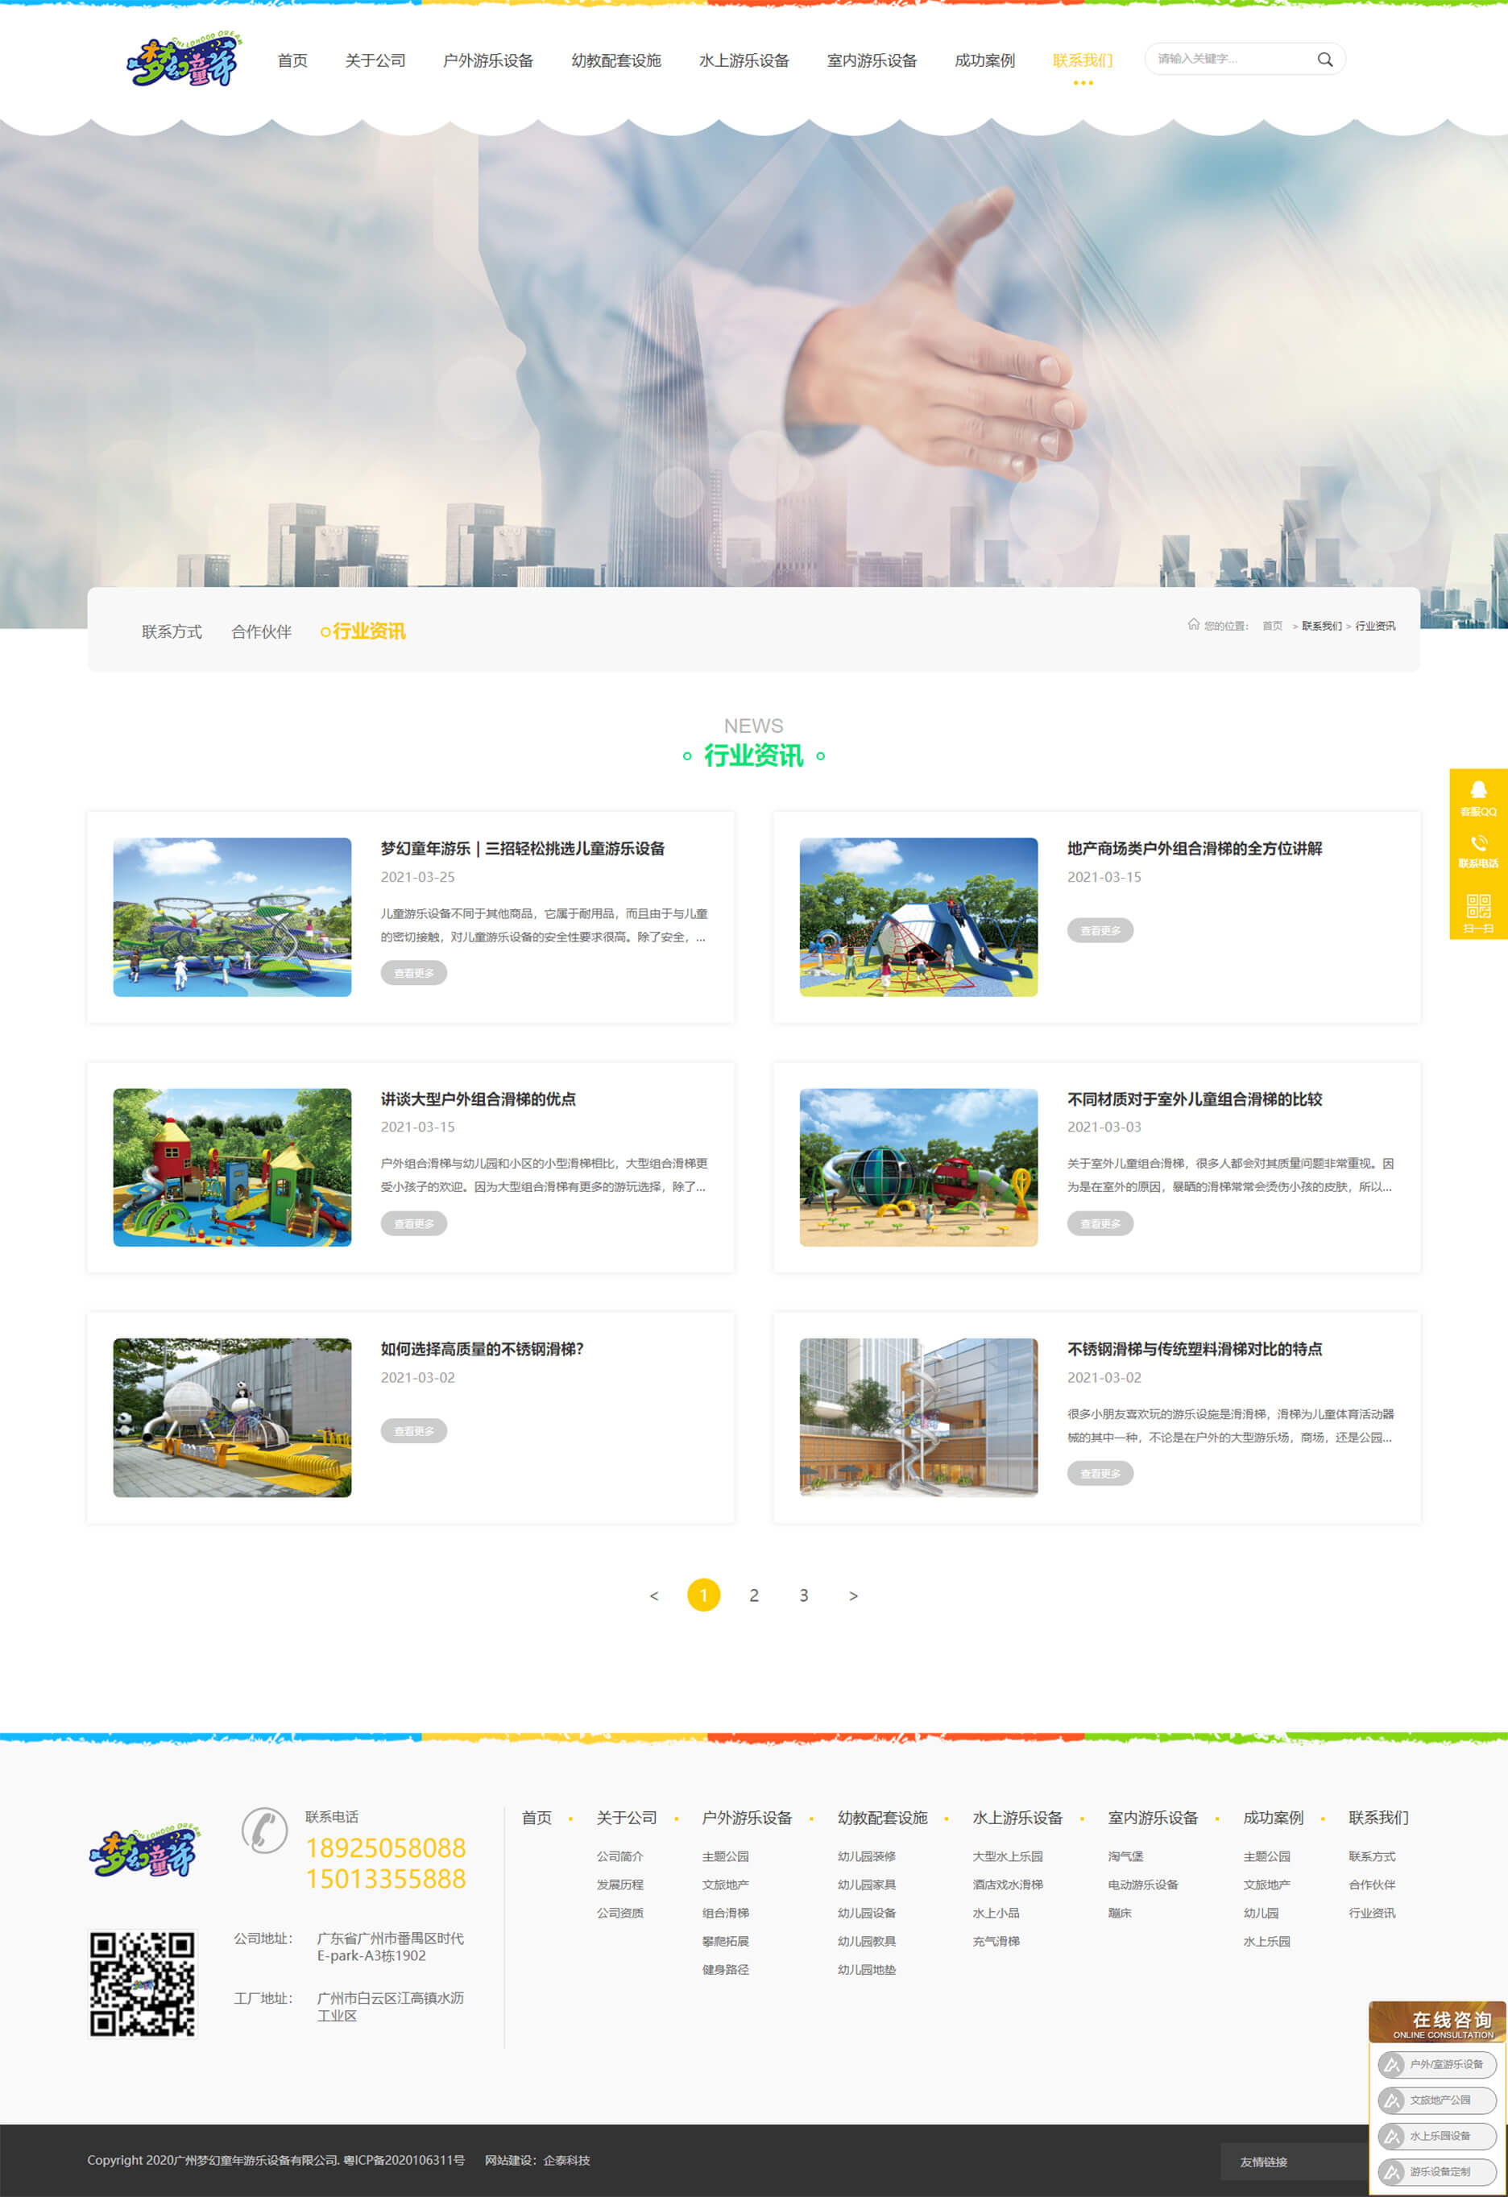Click the breadcrumb home icon

click(x=1193, y=624)
